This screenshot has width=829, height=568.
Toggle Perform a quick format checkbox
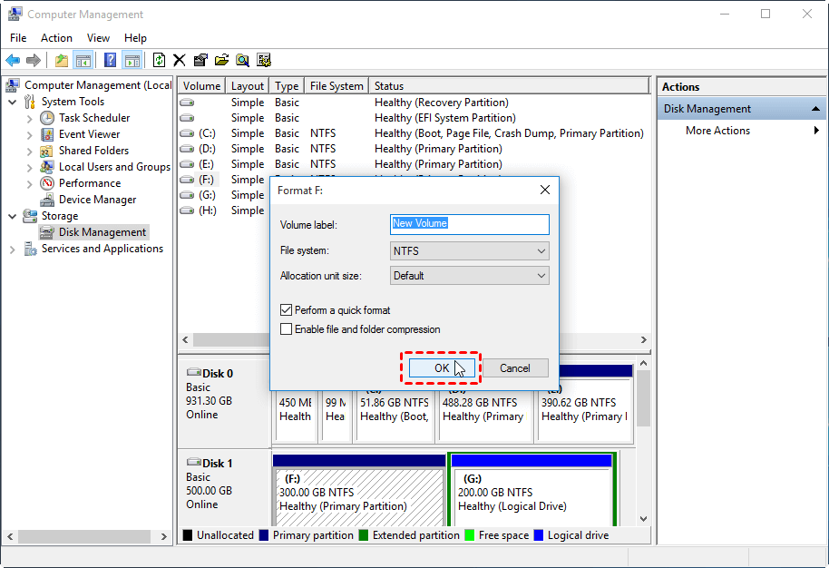click(286, 310)
